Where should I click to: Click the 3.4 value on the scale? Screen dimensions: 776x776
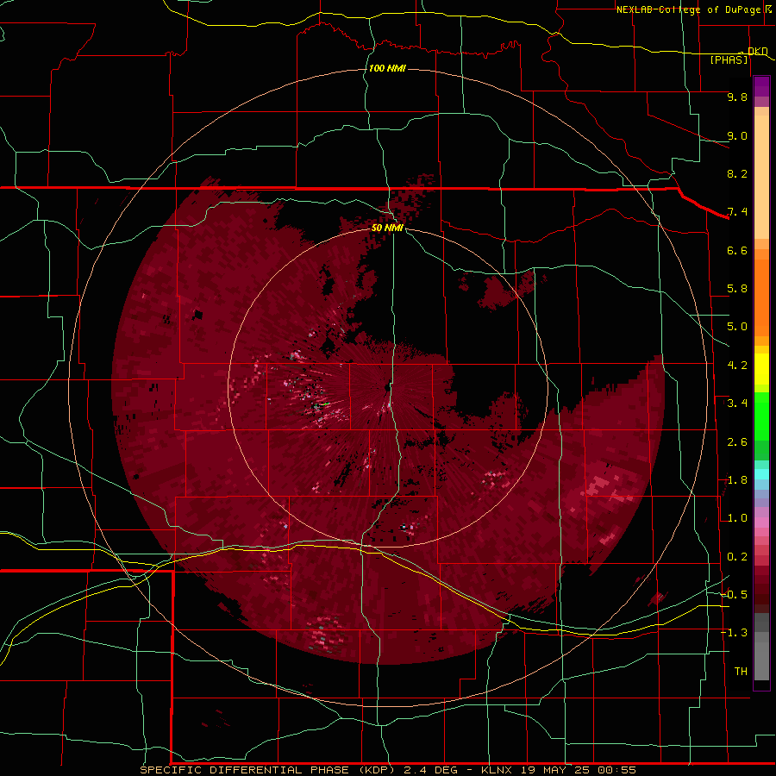(737, 404)
